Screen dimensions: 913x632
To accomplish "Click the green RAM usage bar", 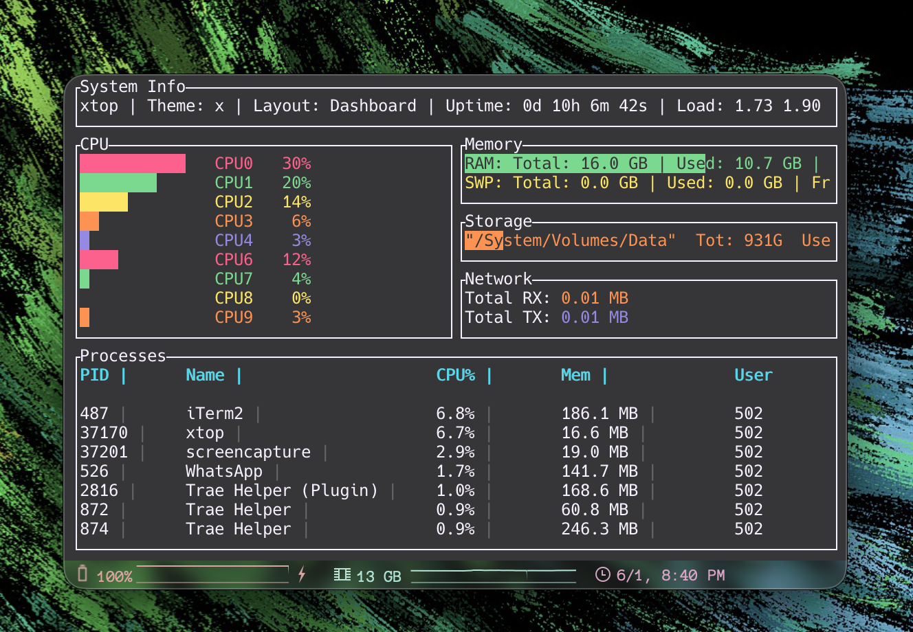I will click(584, 163).
